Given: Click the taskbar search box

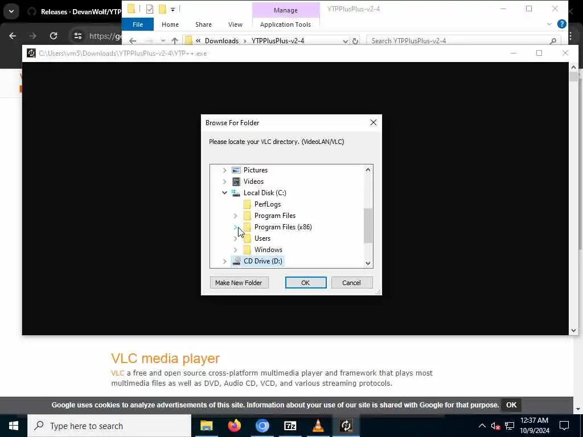Looking at the screenshot, I should click(109, 426).
